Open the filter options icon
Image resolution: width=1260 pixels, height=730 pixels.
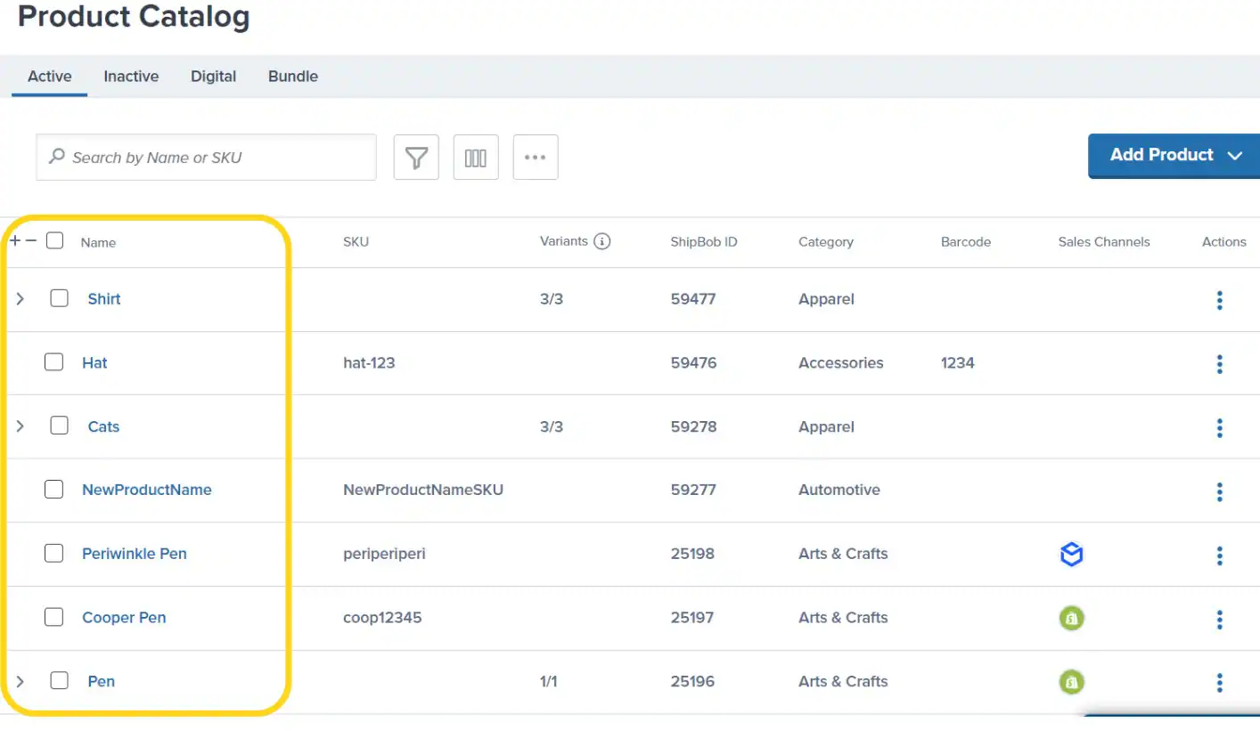tap(416, 157)
